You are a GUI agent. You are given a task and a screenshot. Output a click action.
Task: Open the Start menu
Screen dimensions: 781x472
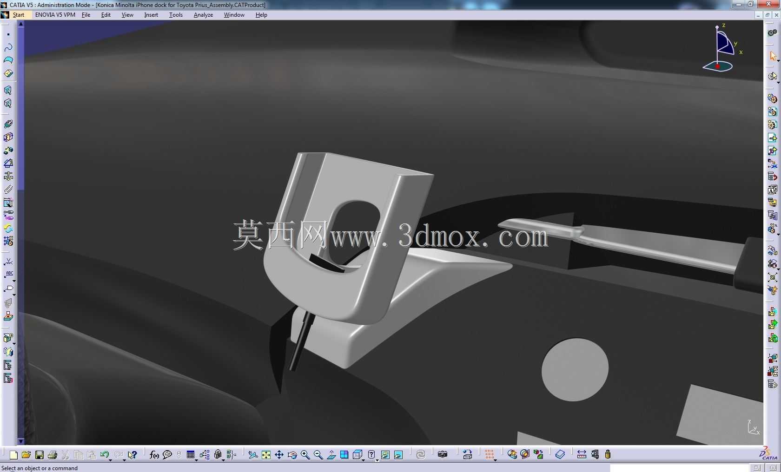pos(19,15)
